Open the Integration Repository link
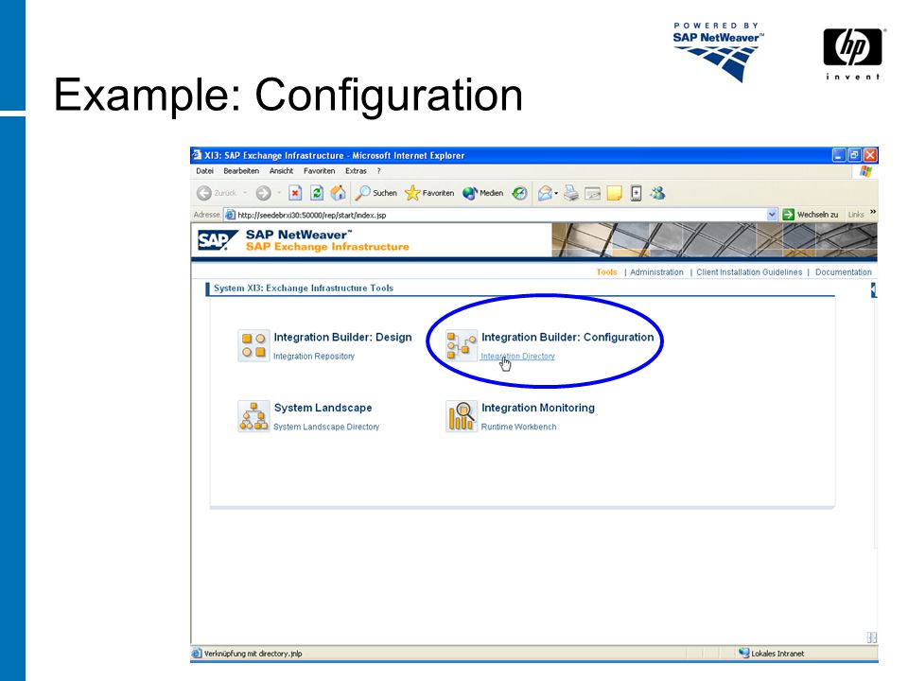The height and width of the screenshot is (681, 908). pyautogui.click(x=314, y=357)
